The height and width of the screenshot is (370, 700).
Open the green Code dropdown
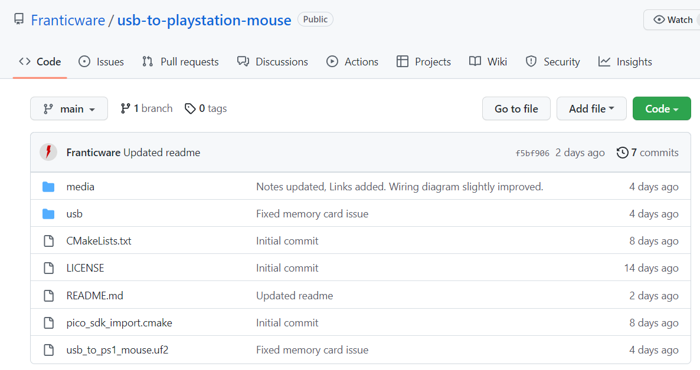point(661,109)
